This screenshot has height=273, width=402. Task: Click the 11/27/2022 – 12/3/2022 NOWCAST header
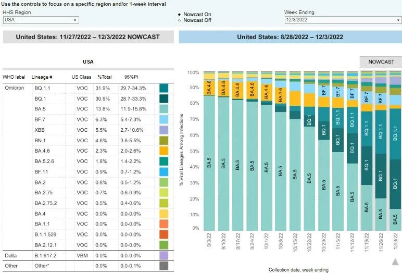(x=88, y=37)
